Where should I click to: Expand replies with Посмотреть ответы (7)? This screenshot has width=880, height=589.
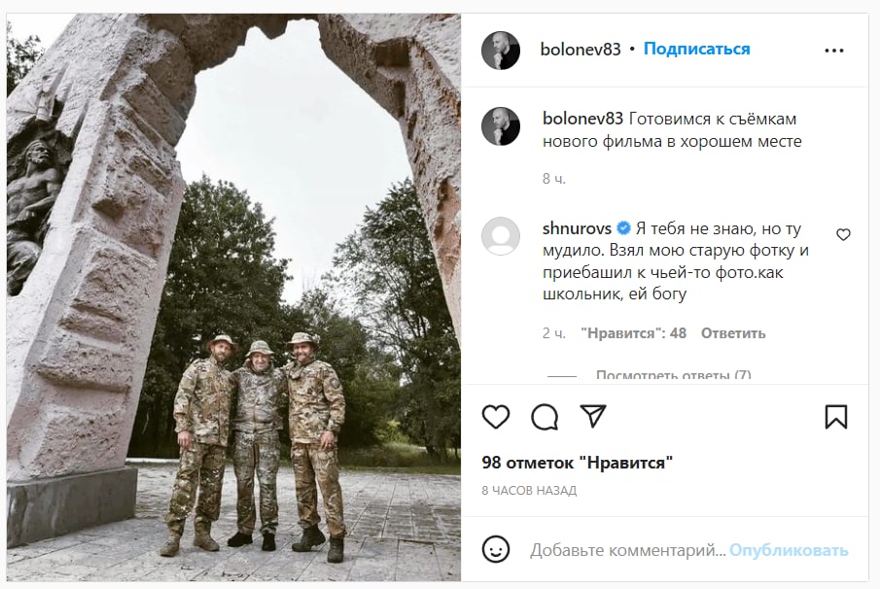point(674,375)
